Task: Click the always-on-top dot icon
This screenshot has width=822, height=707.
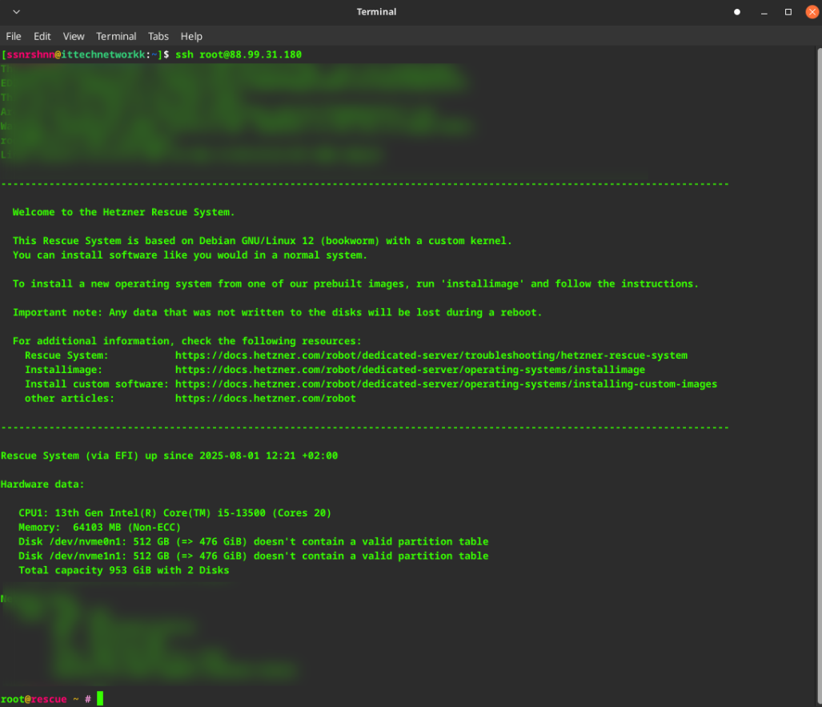Action: point(737,12)
